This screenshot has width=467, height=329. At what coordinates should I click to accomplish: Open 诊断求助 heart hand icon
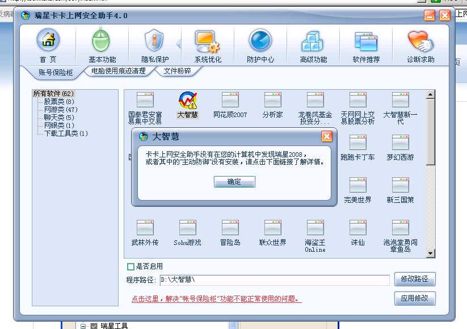[x=420, y=41]
